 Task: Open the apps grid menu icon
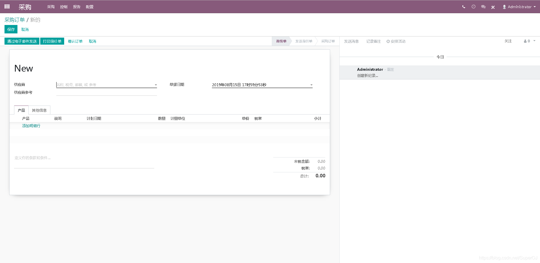7,6
